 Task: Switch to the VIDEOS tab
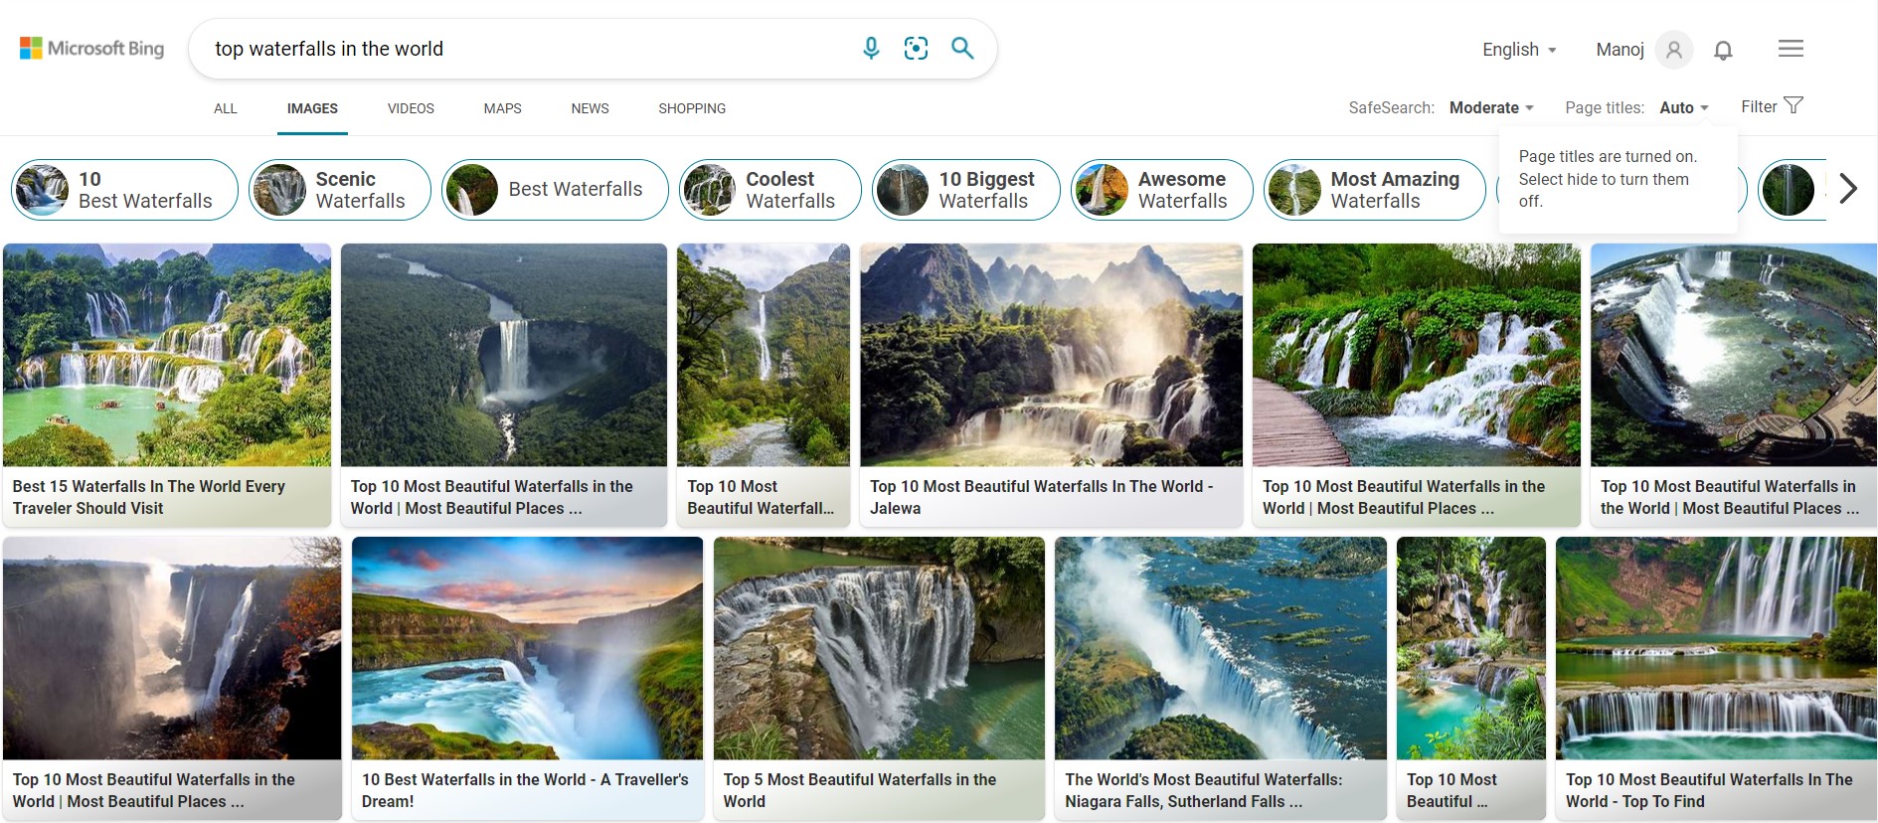click(x=411, y=108)
